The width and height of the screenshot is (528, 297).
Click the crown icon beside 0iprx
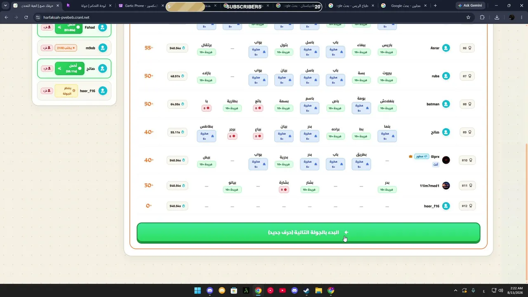(x=410, y=157)
